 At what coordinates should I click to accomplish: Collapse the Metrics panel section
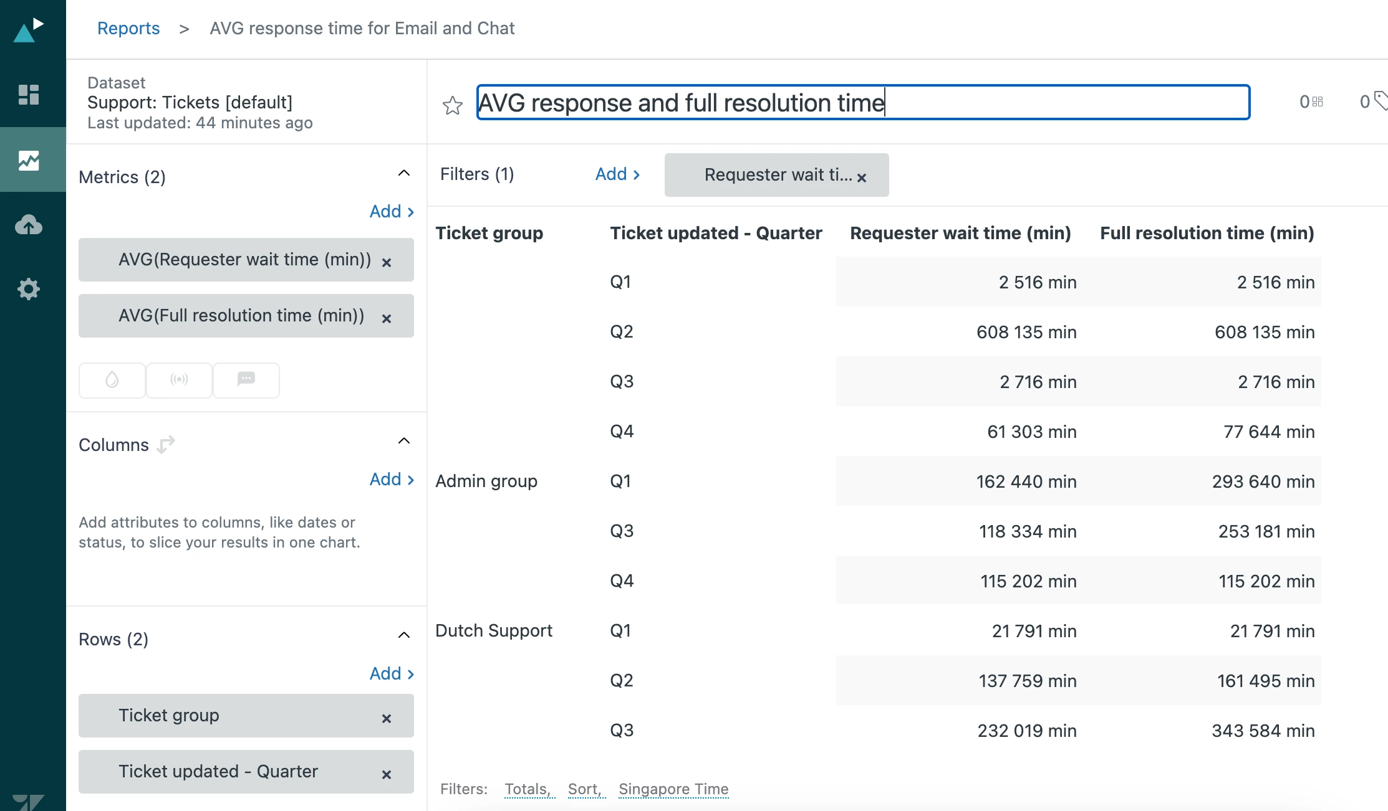404,173
